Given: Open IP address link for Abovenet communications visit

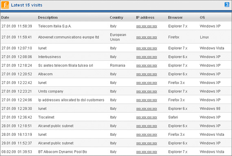Looking at the screenshot, I should (147, 37).
